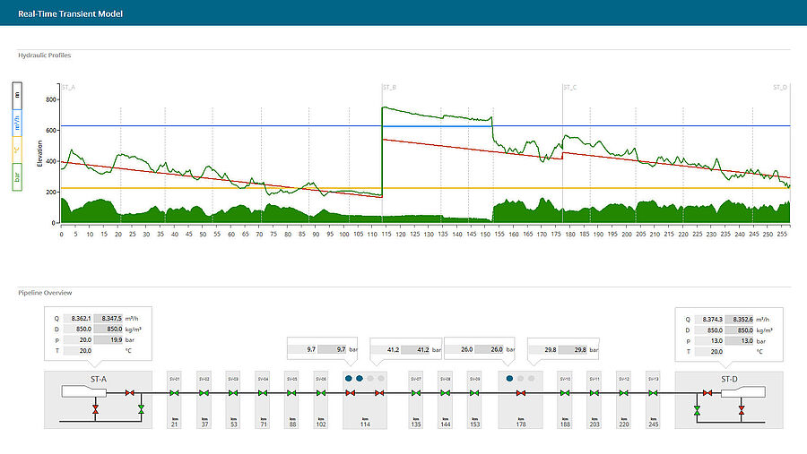The width and height of the screenshot is (807, 454).
Task: Click the red valve at km 178 station
Action: coord(521,393)
